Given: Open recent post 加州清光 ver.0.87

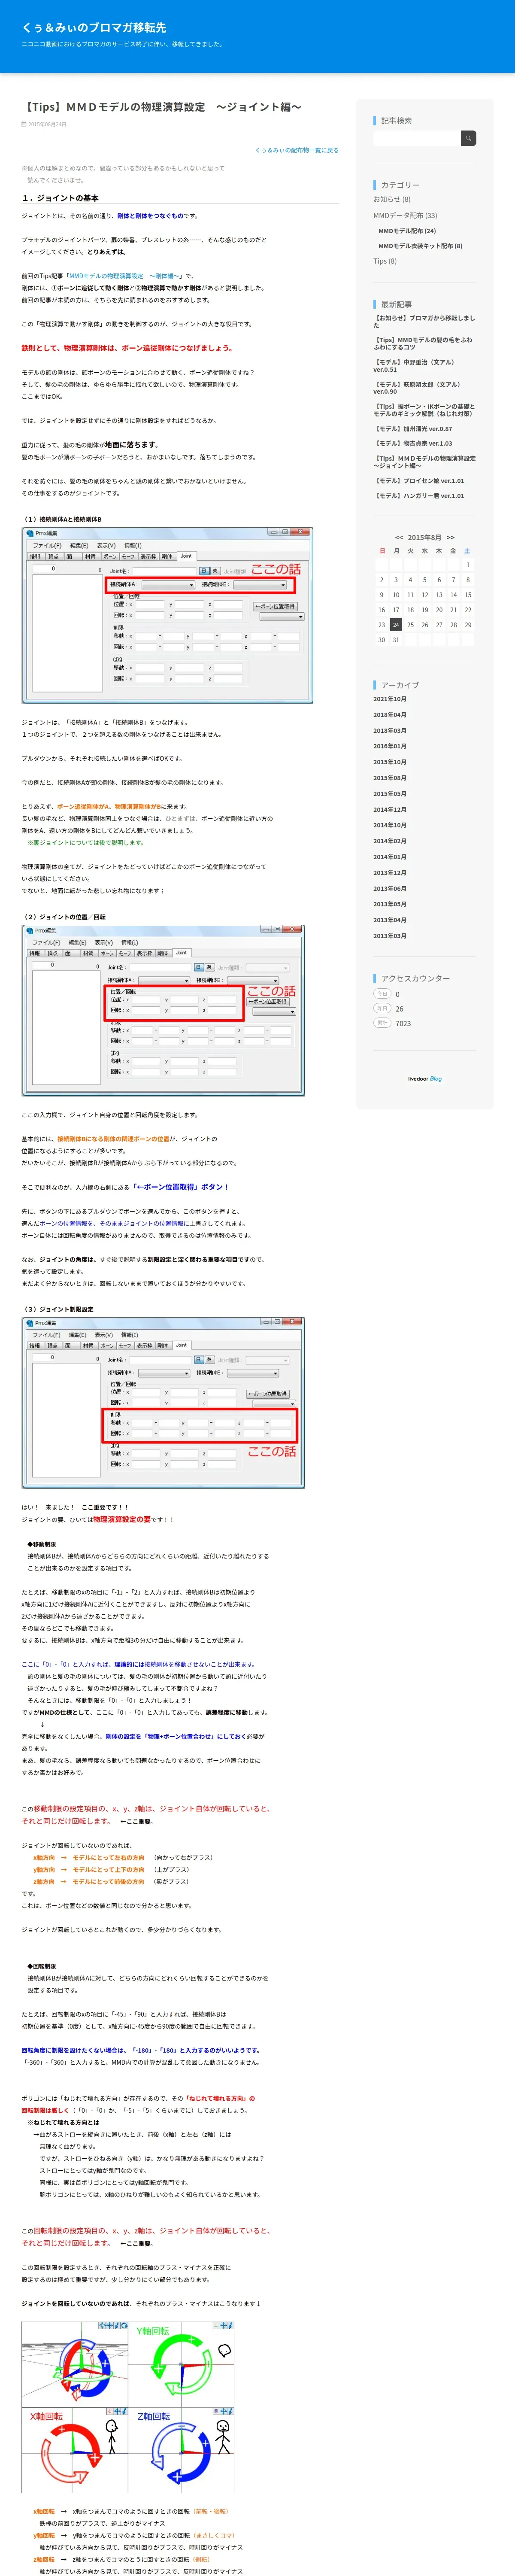Looking at the screenshot, I should tap(413, 428).
